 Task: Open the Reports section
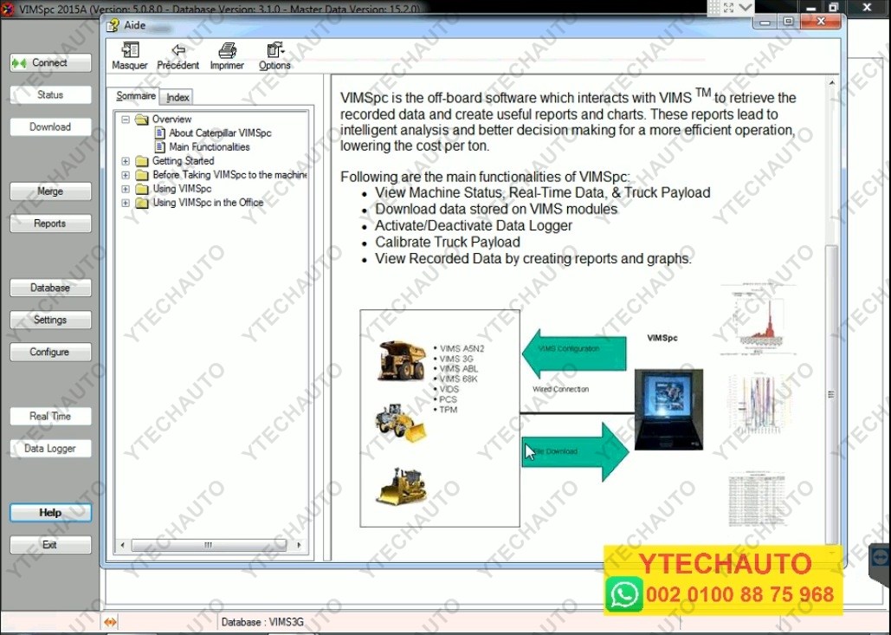(x=50, y=224)
